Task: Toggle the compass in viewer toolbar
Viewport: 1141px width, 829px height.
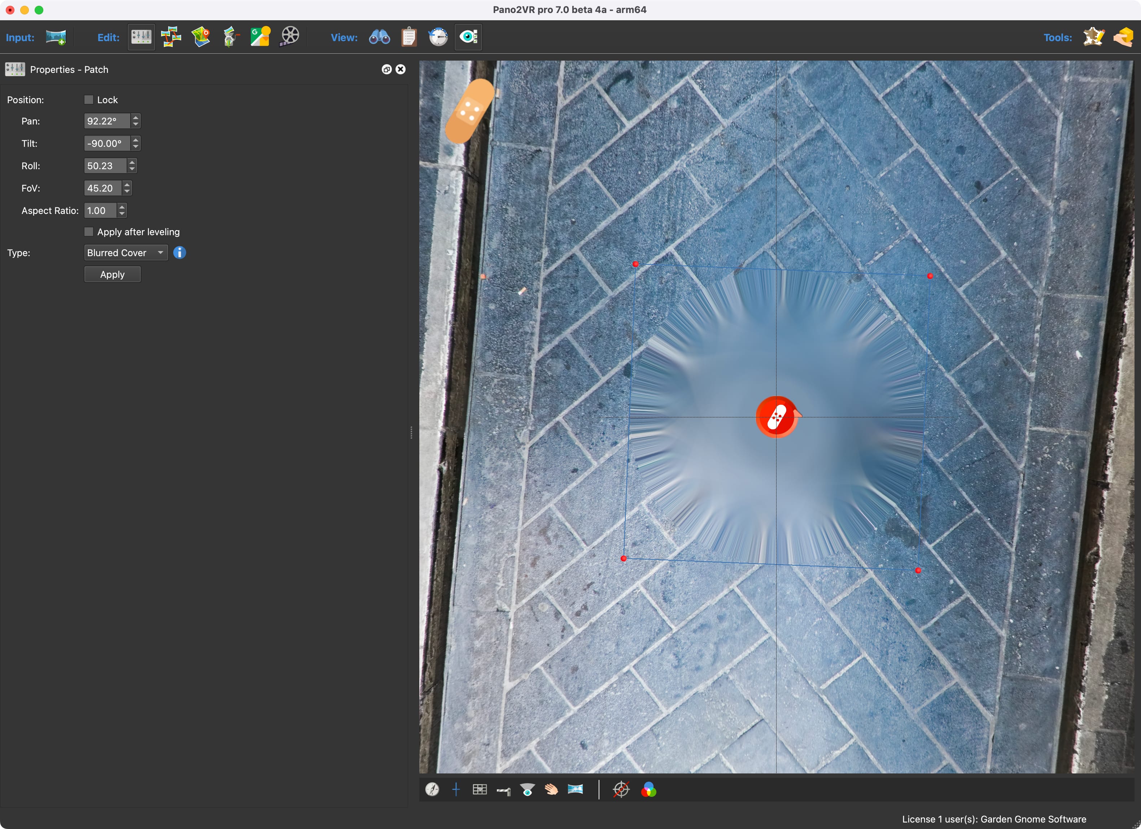Action: (432, 789)
